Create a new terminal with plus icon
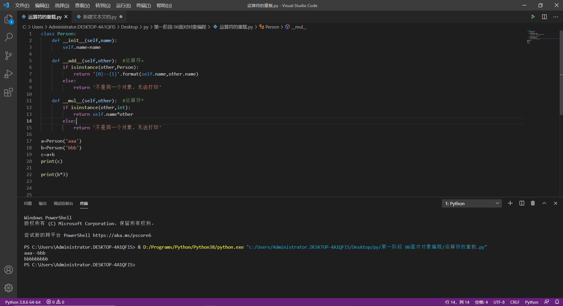This screenshot has width=563, height=306. pos(510,203)
